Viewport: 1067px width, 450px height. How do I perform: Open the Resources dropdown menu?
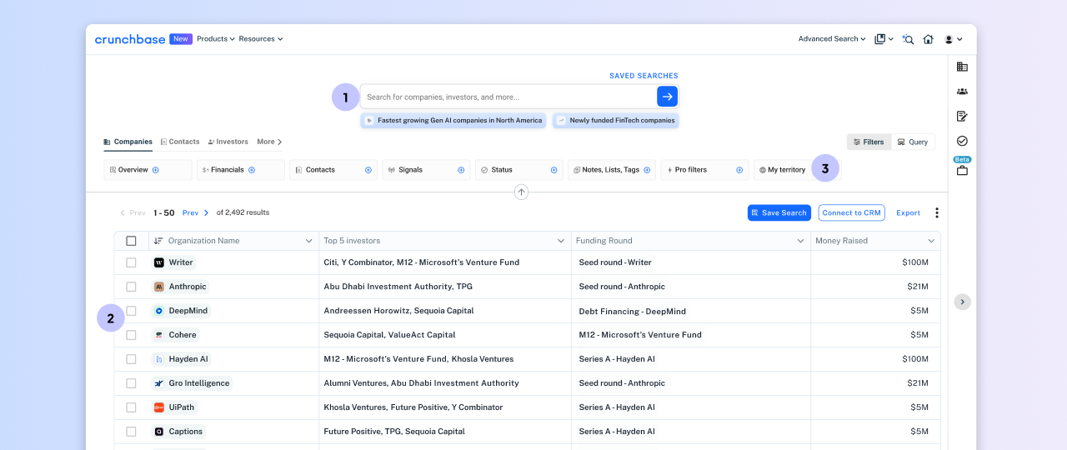pyautogui.click(x=261, y=39)
